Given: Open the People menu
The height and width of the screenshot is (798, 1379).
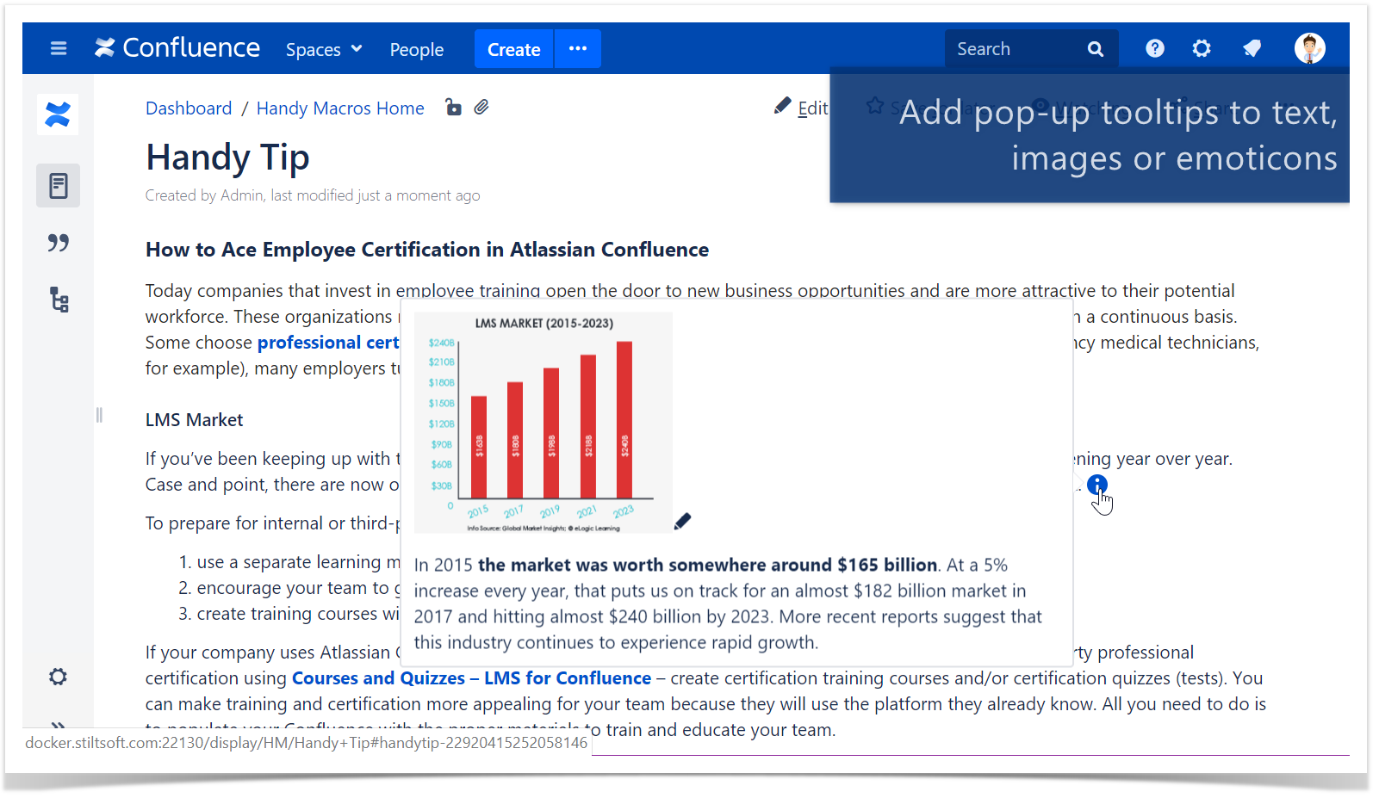Looking at the screenshot, I should (x=417, y=49).
